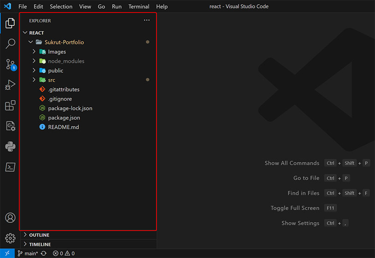Open README.md file name
Image resolution: width=375 pixels, height=258 pixels.
63,127
